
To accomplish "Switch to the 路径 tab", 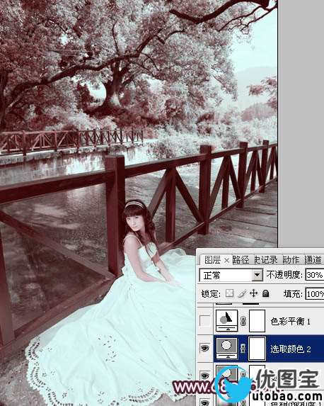I will [x=241, y=259].
